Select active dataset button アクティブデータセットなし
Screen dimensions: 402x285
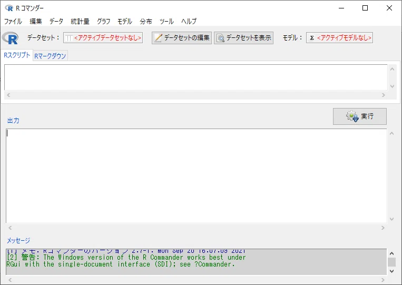click(103, 38)
